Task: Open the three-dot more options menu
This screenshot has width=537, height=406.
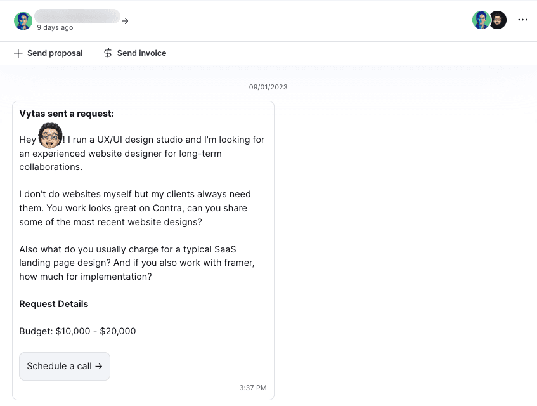Action: click(522, 20)
